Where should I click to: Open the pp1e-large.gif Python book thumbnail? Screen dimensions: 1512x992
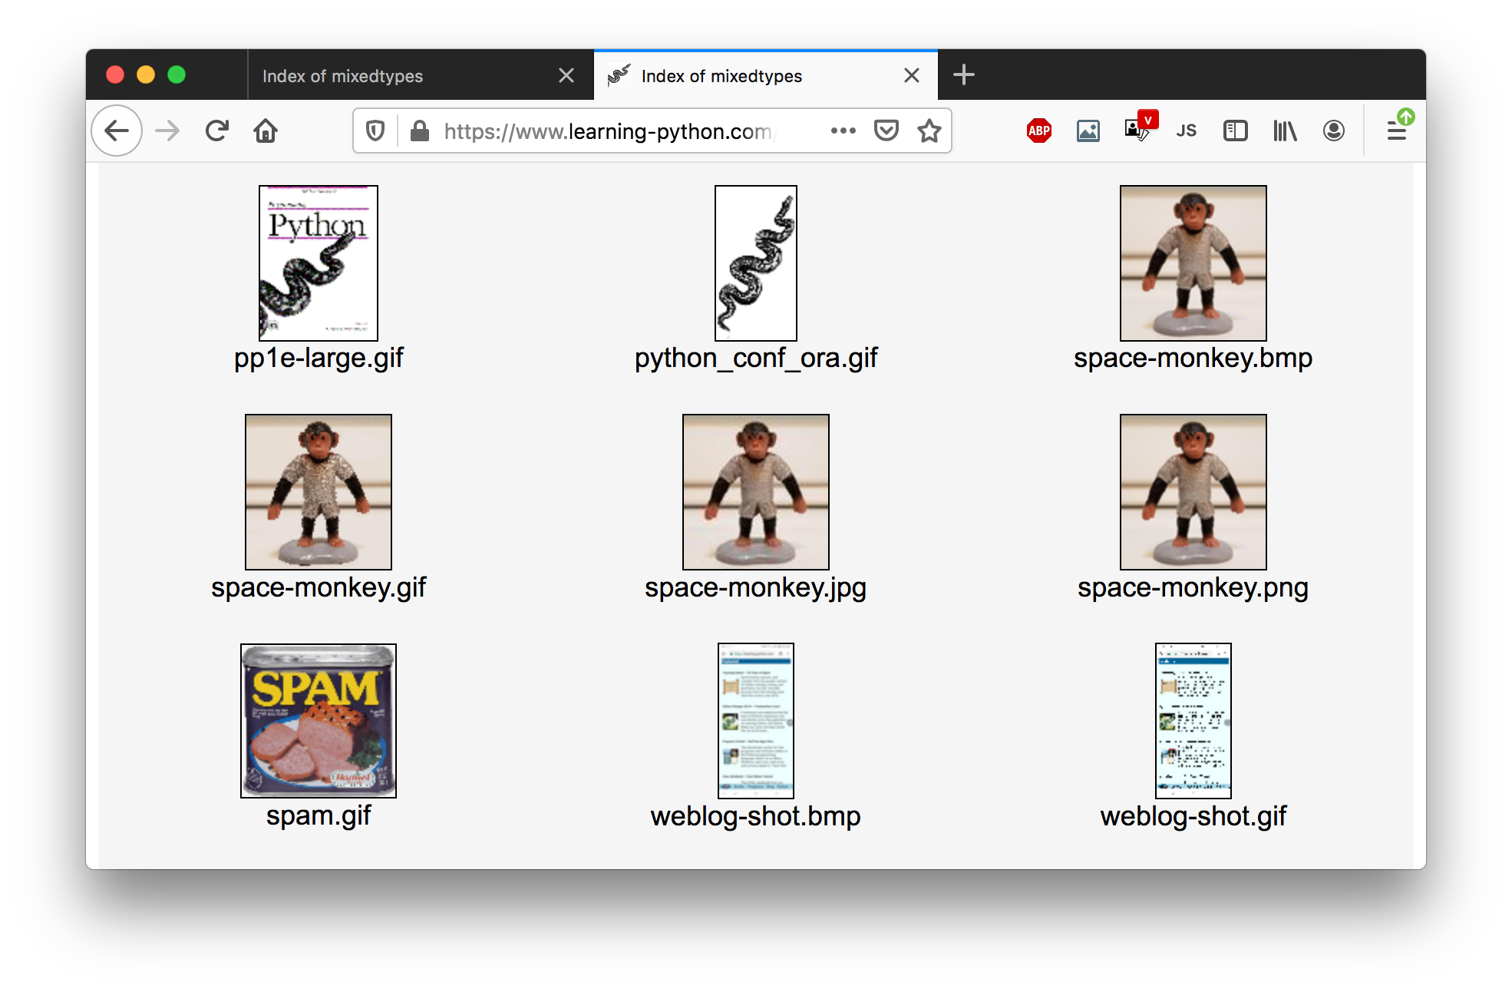[319, 263]
